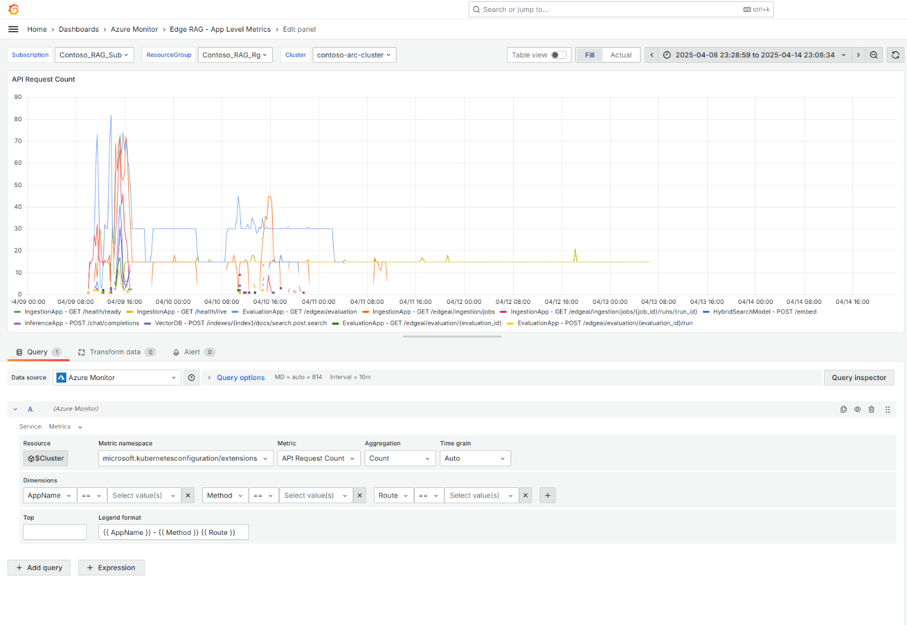Click legend swatch for HybridSearchModel POST /embed
Viewport: 907px width, 625px height.
(x=706, y=312)
